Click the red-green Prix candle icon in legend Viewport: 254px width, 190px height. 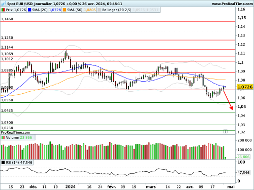(3, 10)
